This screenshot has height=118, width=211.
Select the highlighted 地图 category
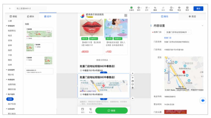pos(10,99)
